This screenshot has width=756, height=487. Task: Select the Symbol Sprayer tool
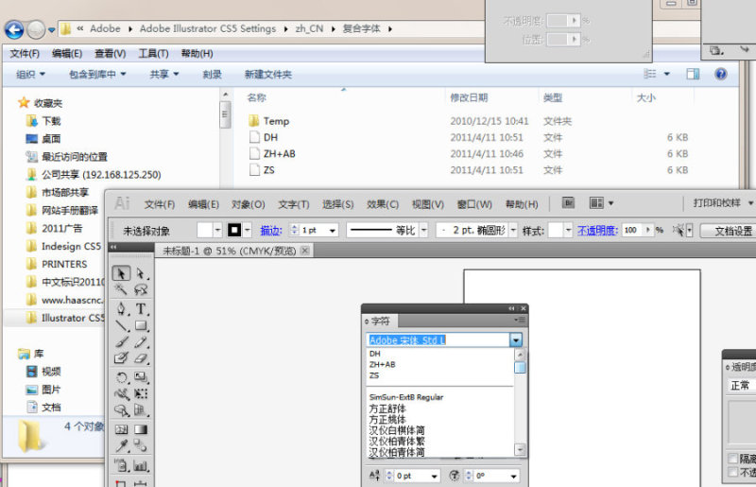121,466
